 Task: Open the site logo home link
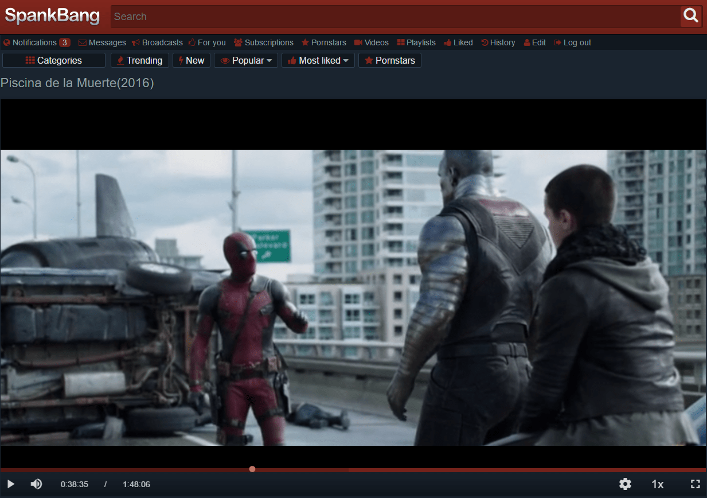click(x=52, y=16)
